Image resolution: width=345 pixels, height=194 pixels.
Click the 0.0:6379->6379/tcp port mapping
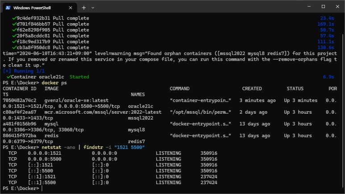point(28,141)
